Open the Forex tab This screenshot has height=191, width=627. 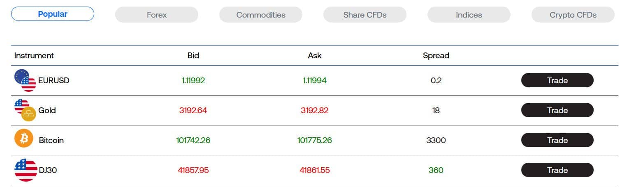click(x=157, y=15)
